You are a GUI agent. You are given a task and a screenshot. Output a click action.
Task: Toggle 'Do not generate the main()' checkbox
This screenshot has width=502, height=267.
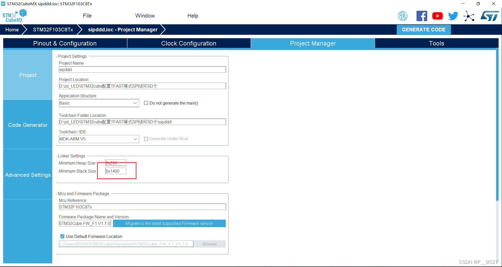pyautogui.click(x=146, y=103)
